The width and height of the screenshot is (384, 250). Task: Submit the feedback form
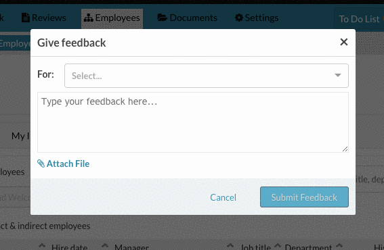(304, 197)
